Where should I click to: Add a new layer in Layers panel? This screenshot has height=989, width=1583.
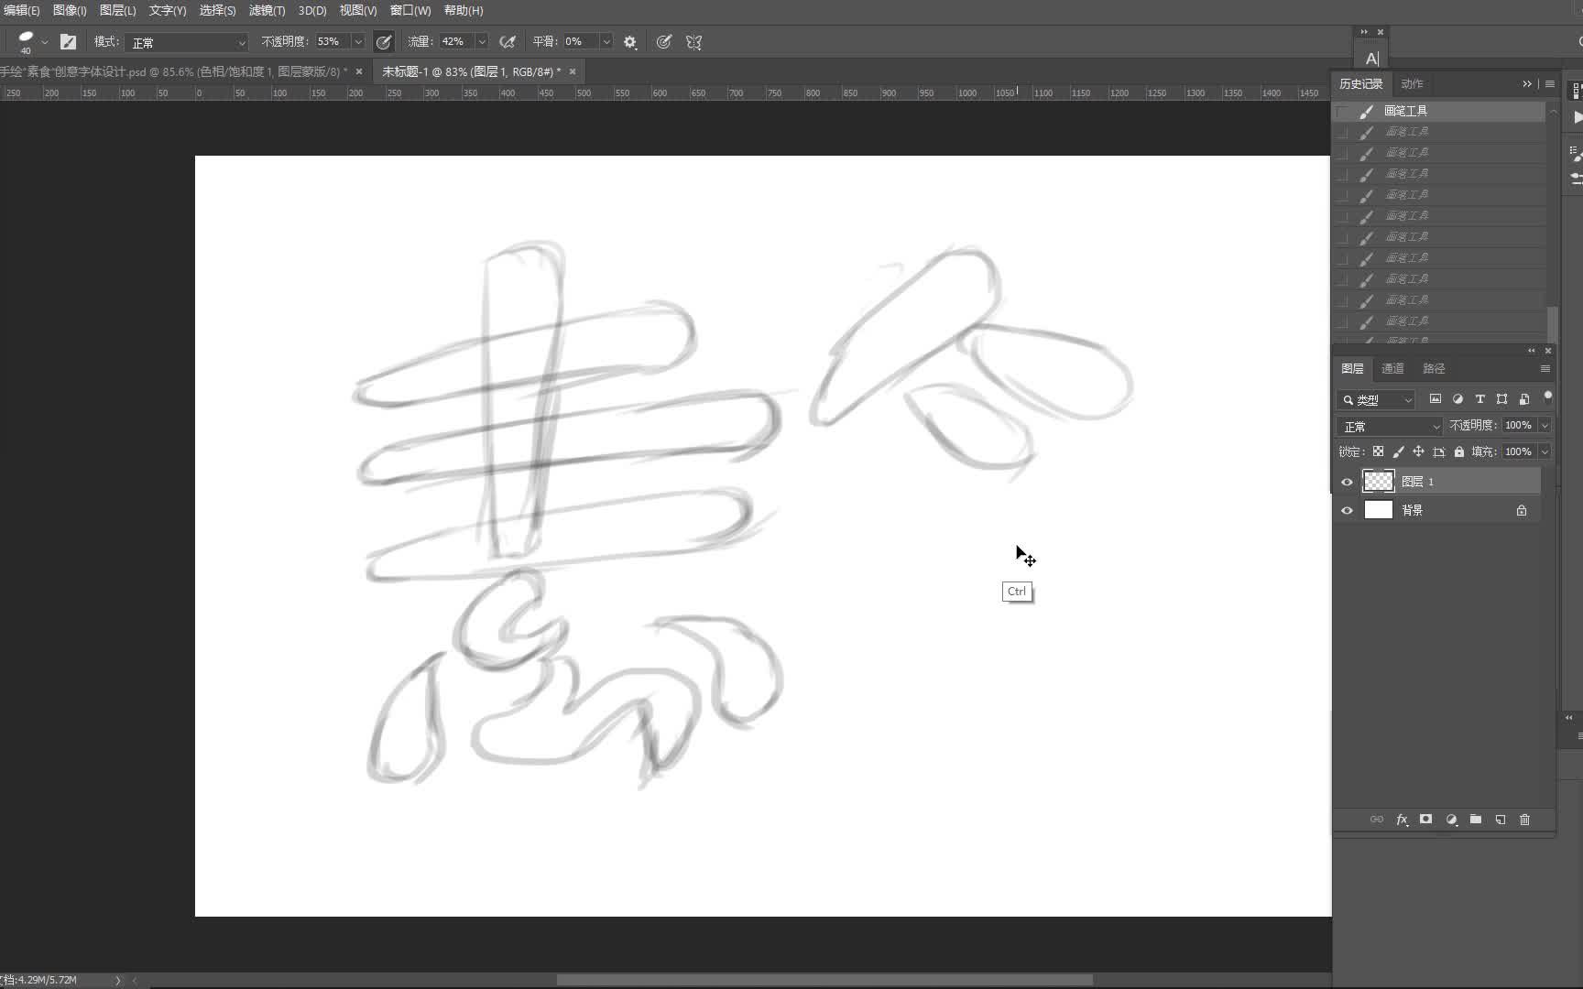pyautogui.click(x=1501, y=820)
